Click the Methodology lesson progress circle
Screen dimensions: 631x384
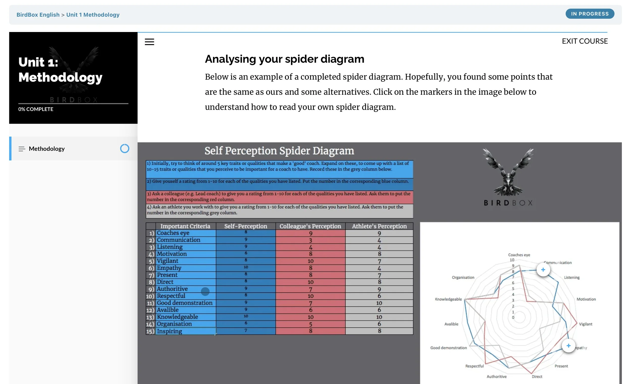[x=124, y=149]
